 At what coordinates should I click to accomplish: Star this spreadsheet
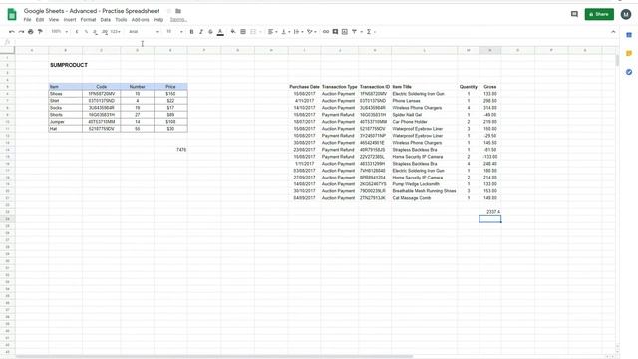[x=169, y=11]
